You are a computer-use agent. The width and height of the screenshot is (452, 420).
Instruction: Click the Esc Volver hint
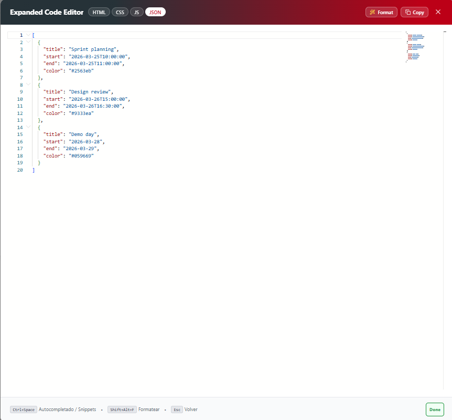click(184, 409)
